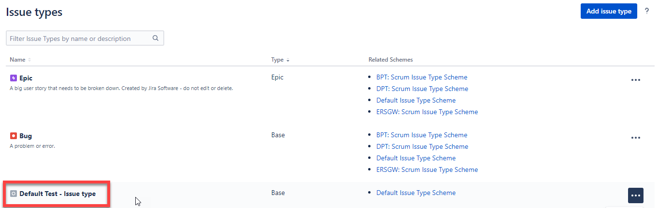Open ERSGW: Scrum Issue Type Scheme under Bug
Image resolution: width=658 pixels, height=208 pixels.
click(x=427, y=169)
